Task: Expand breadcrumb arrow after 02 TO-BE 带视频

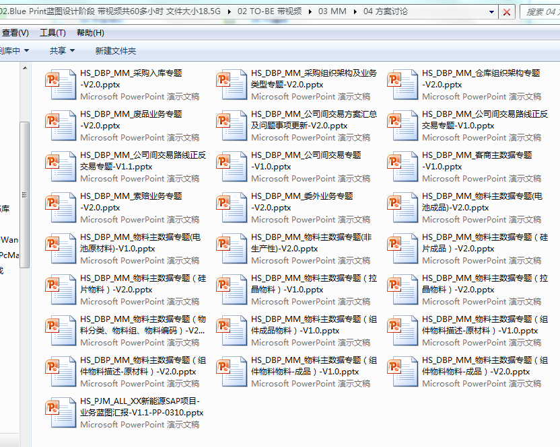Action: [x=310, y=12]
